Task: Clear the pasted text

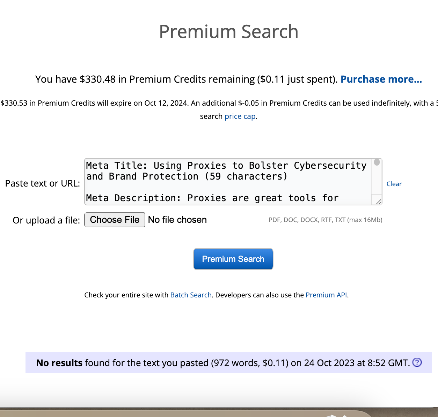Action: [x=394, y=184]
